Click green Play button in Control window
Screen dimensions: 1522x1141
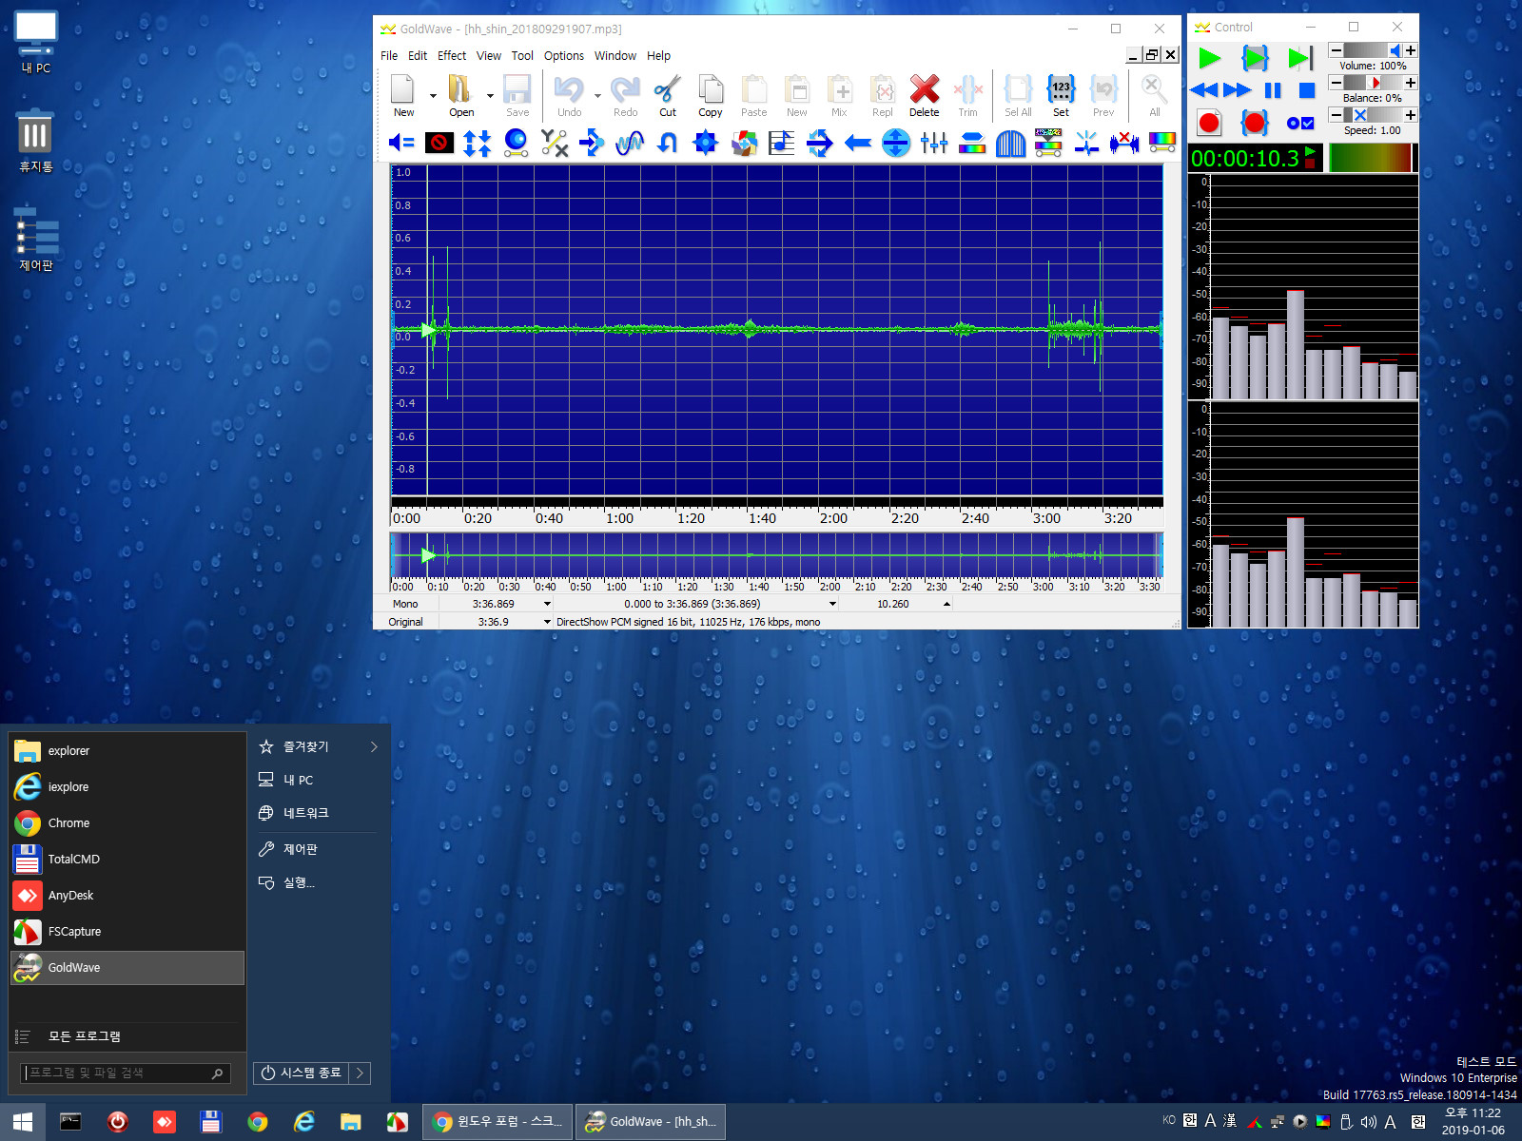(x=1209, y=58)
